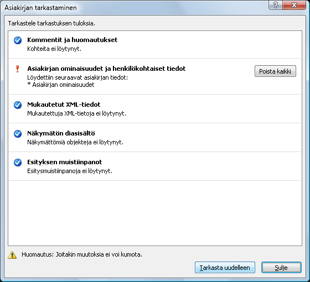Select the Mukautetut XML-tiedot heading
The height and width of the screenshot is (282, 310).
coord(64,105)
